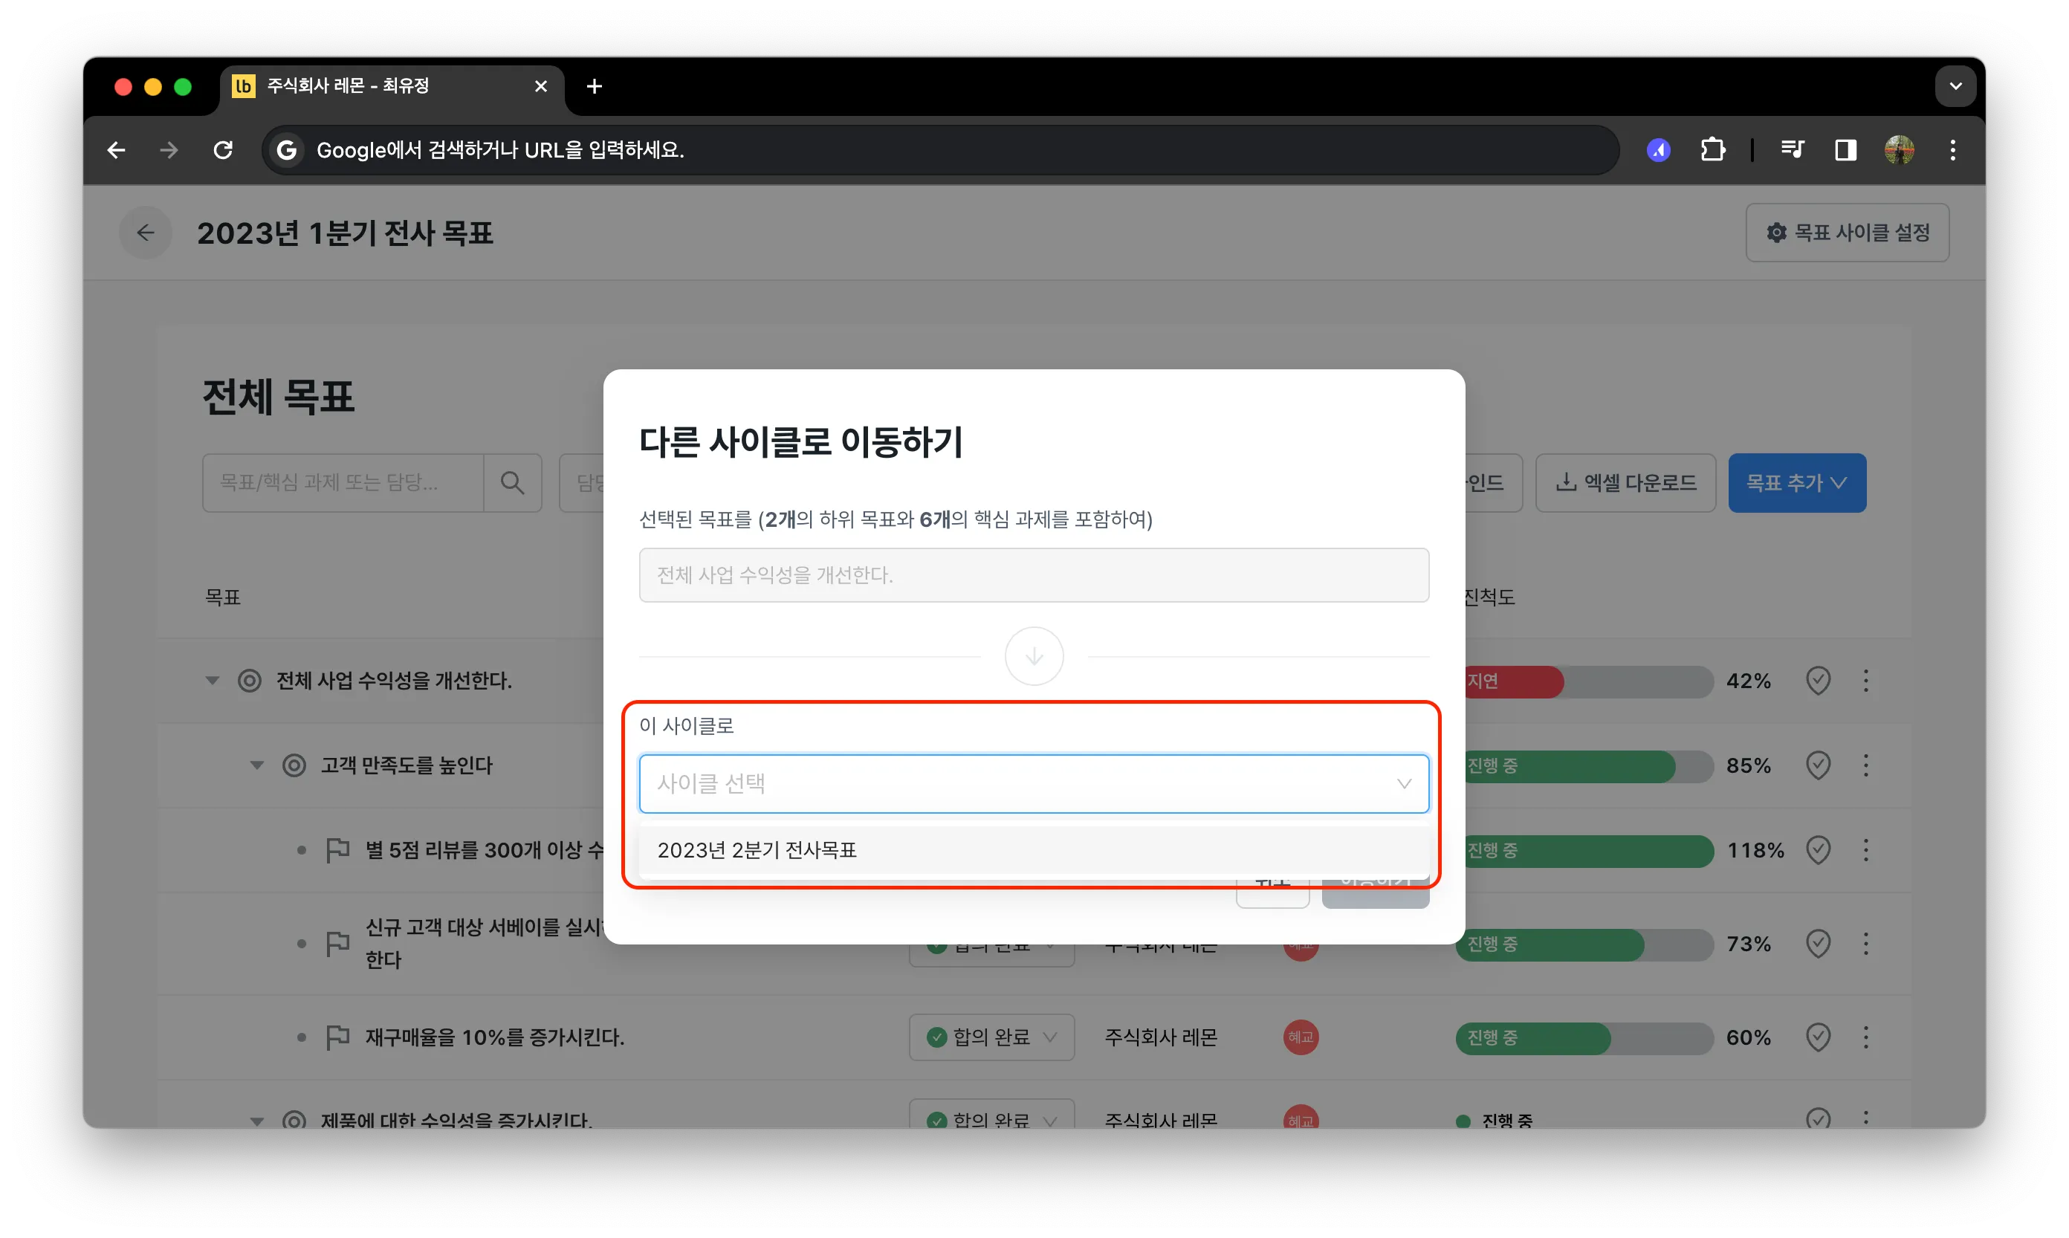
Task: Click 전체 사업 수익성을 개선한다 goal text
Action: pos(394,681)
